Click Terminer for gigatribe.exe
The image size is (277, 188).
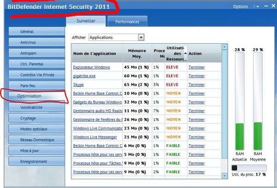pyautogui.click(x=197, y=76)
